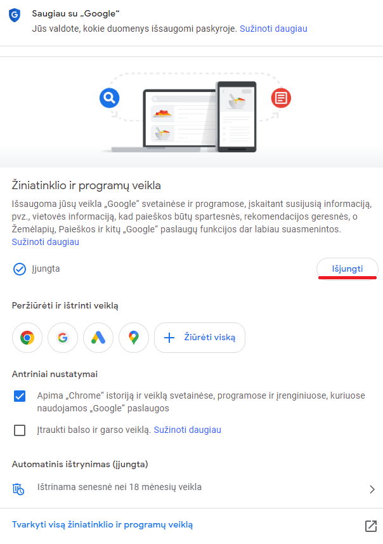Open Google Maps activity icon
Image resolution: width=383 pixels, height=544 pixels.
134,338
